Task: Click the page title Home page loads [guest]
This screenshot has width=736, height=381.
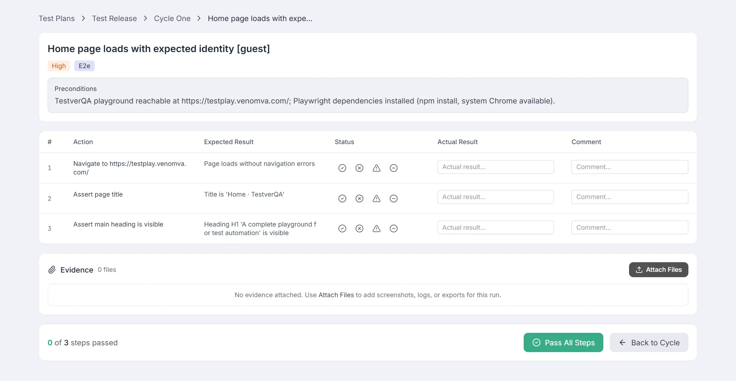Action: tap(159, 49)
